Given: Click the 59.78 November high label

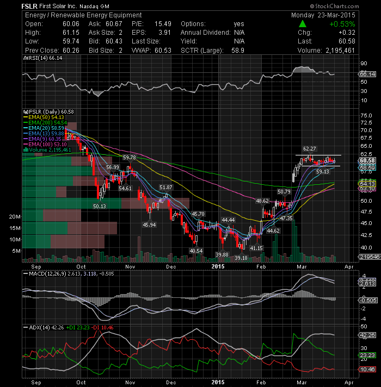Looking at the screenshot, I should (x=130, y=157).
